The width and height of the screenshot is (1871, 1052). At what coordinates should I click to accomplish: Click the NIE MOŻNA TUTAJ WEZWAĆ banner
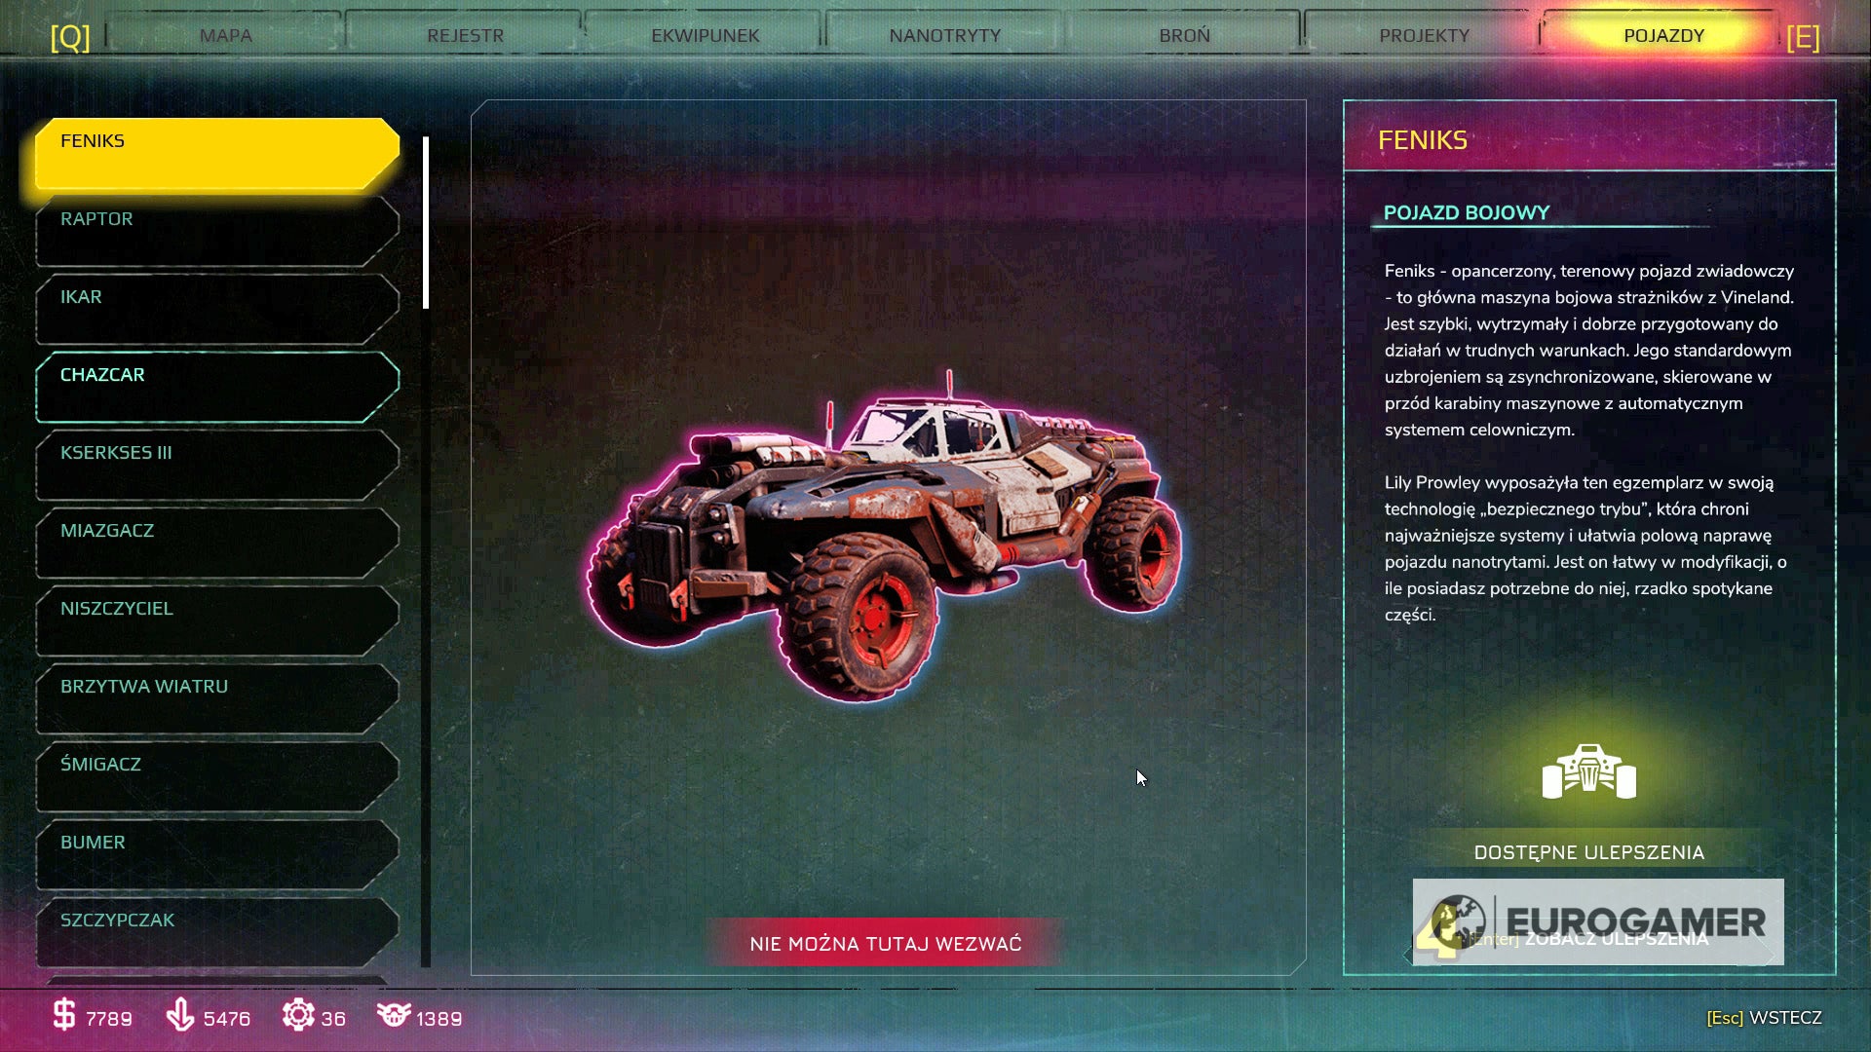[886, 943]
